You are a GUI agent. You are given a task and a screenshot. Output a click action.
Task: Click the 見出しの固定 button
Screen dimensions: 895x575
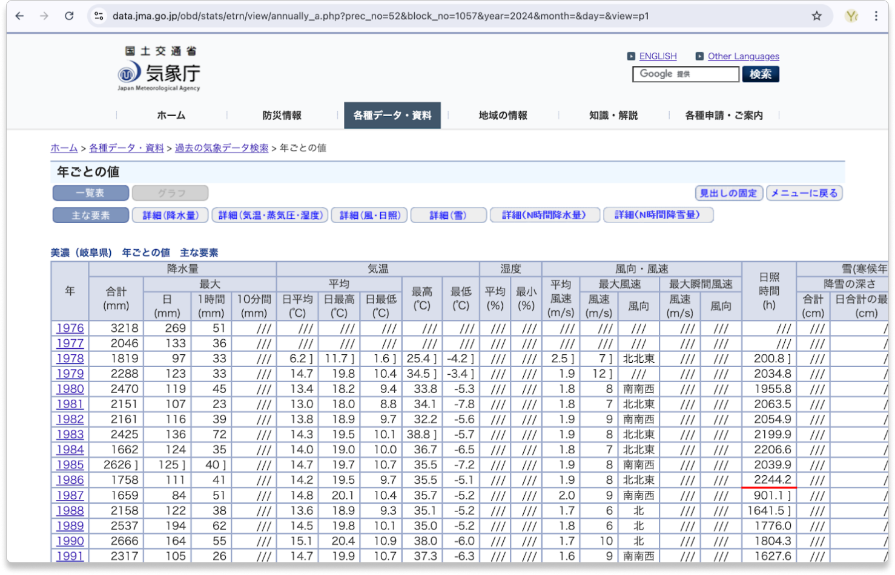click(728, 193)
